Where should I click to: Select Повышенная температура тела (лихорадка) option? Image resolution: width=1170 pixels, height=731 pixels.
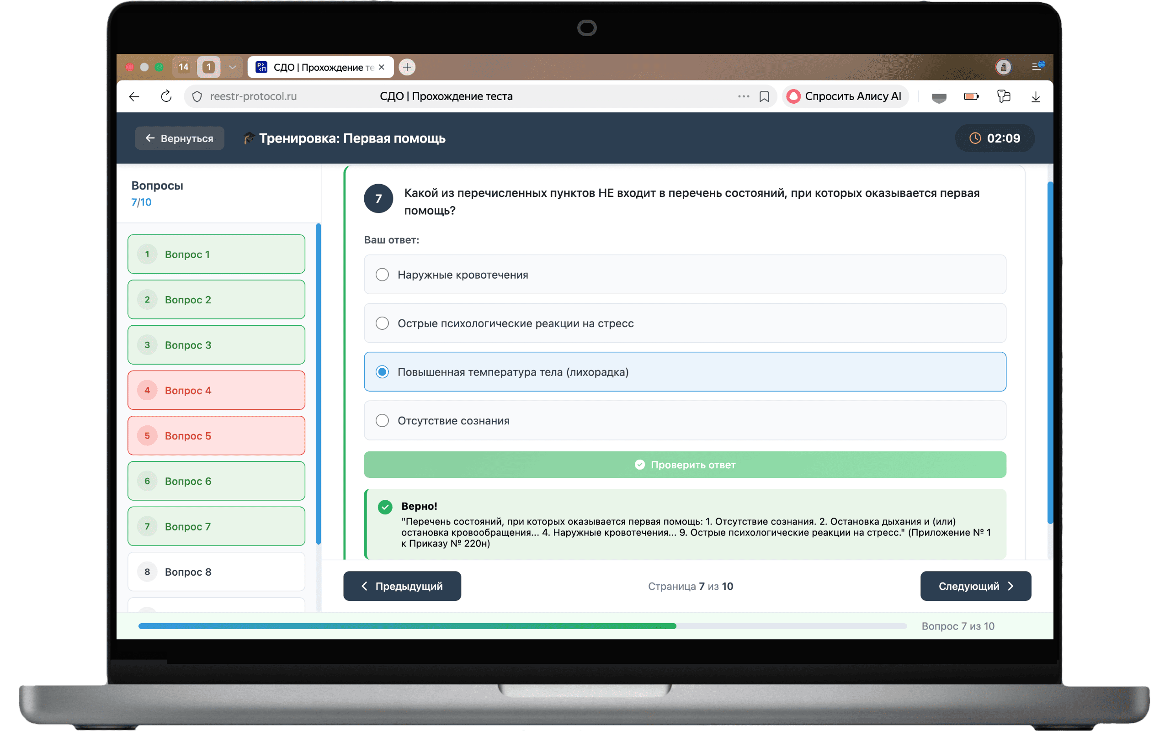tap(685, 372)
